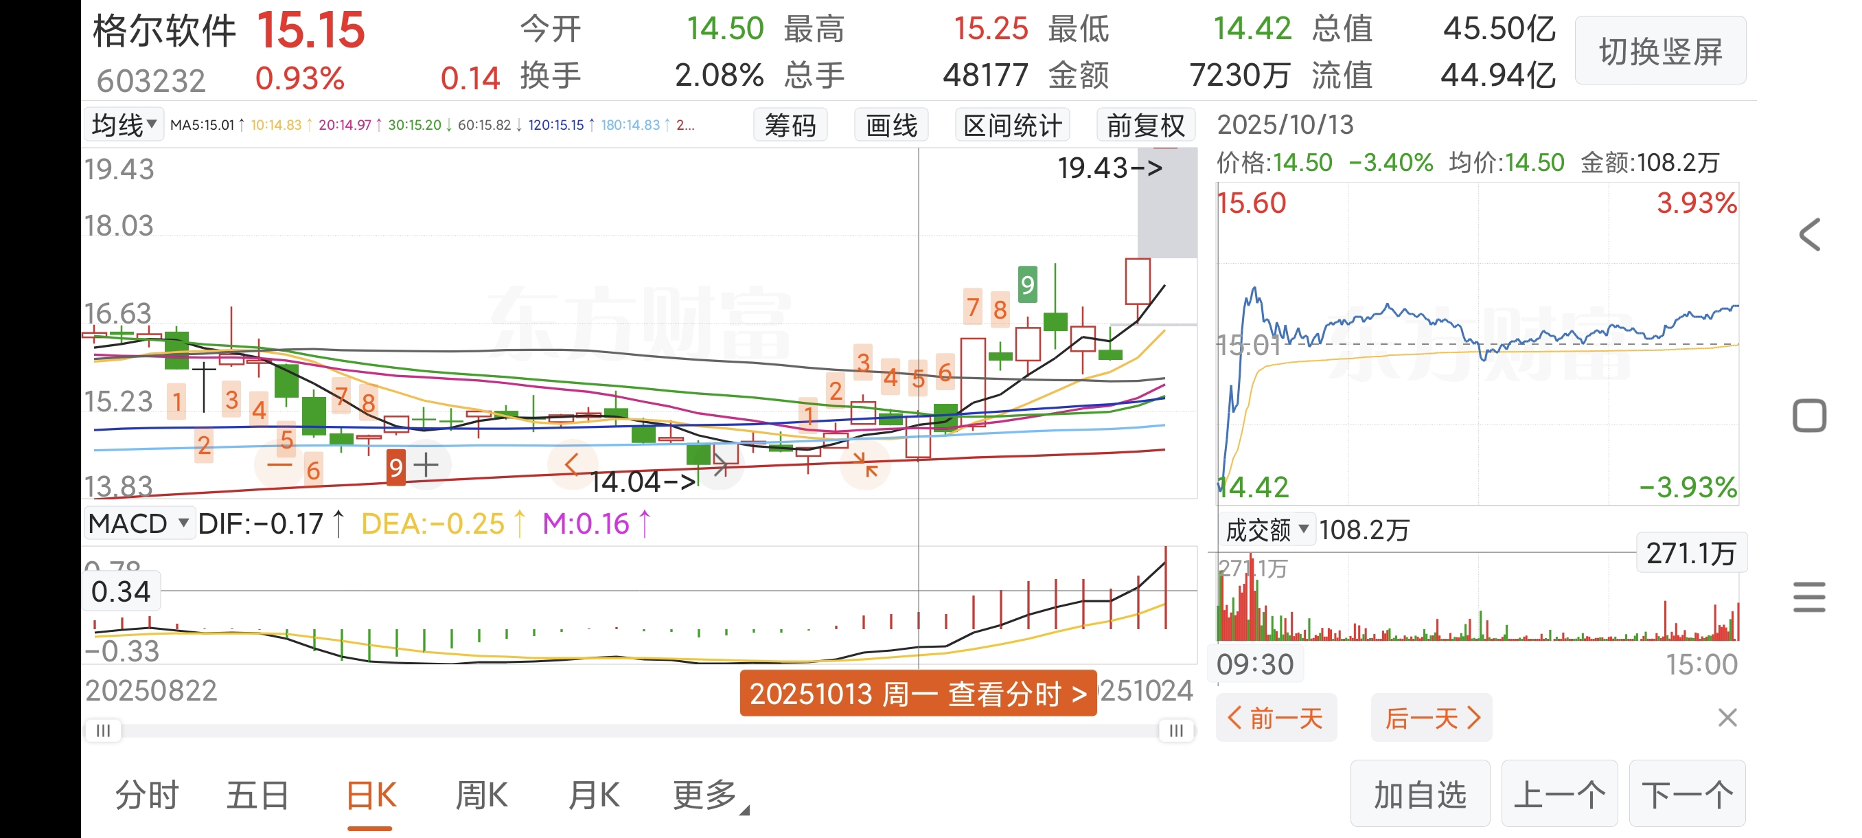Close the intraday detail panel X
1862x838 pixels.
[1727, 717]
